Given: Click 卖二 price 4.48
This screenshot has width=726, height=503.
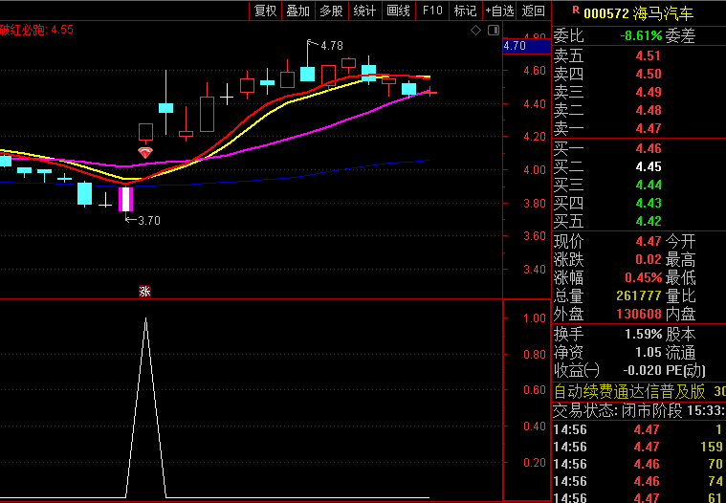Looking at the screenshot, I should click(649, 110).
